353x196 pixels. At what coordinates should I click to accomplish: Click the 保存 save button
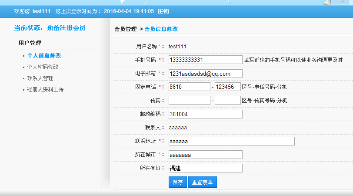pyautogui.click(x=178, y=182)
